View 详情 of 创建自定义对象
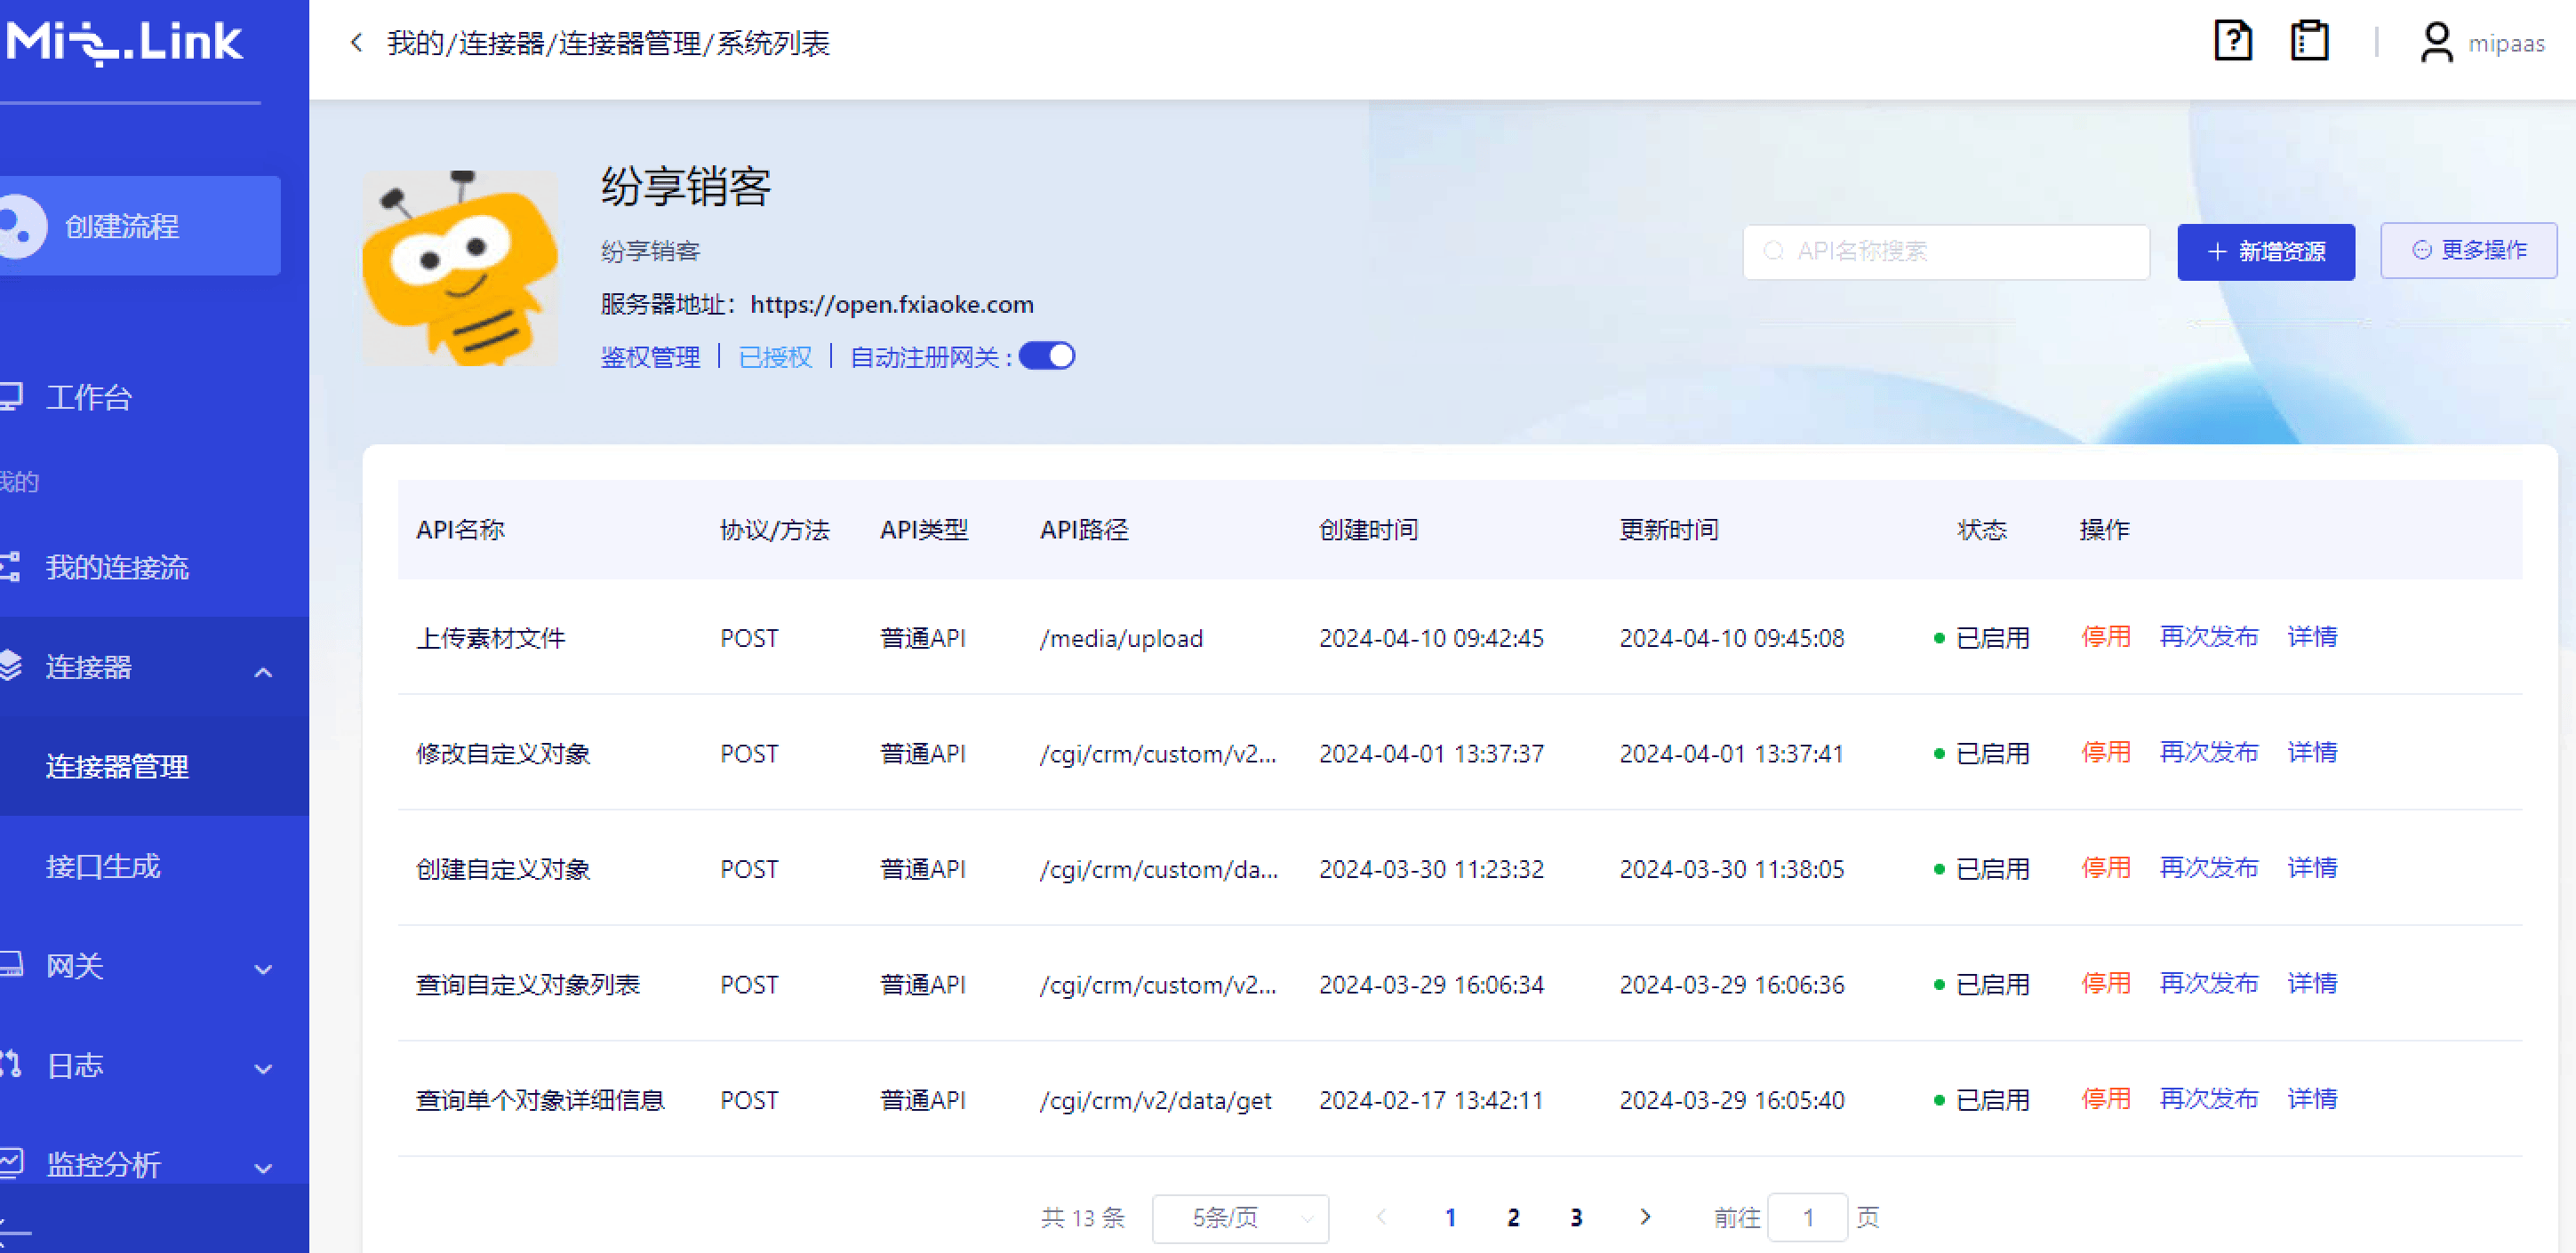The height and width of the screenshot is (1253, 2576). pos(2312,867)
